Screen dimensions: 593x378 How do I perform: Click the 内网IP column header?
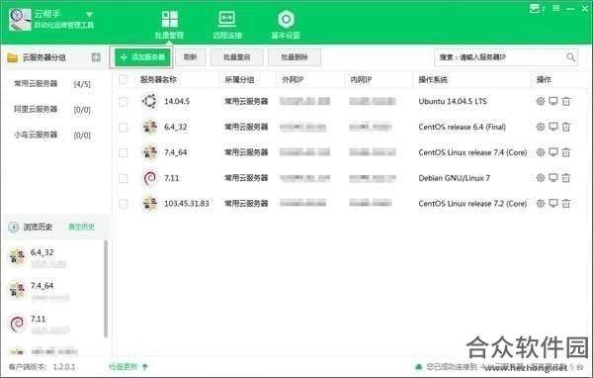[361, 79]
